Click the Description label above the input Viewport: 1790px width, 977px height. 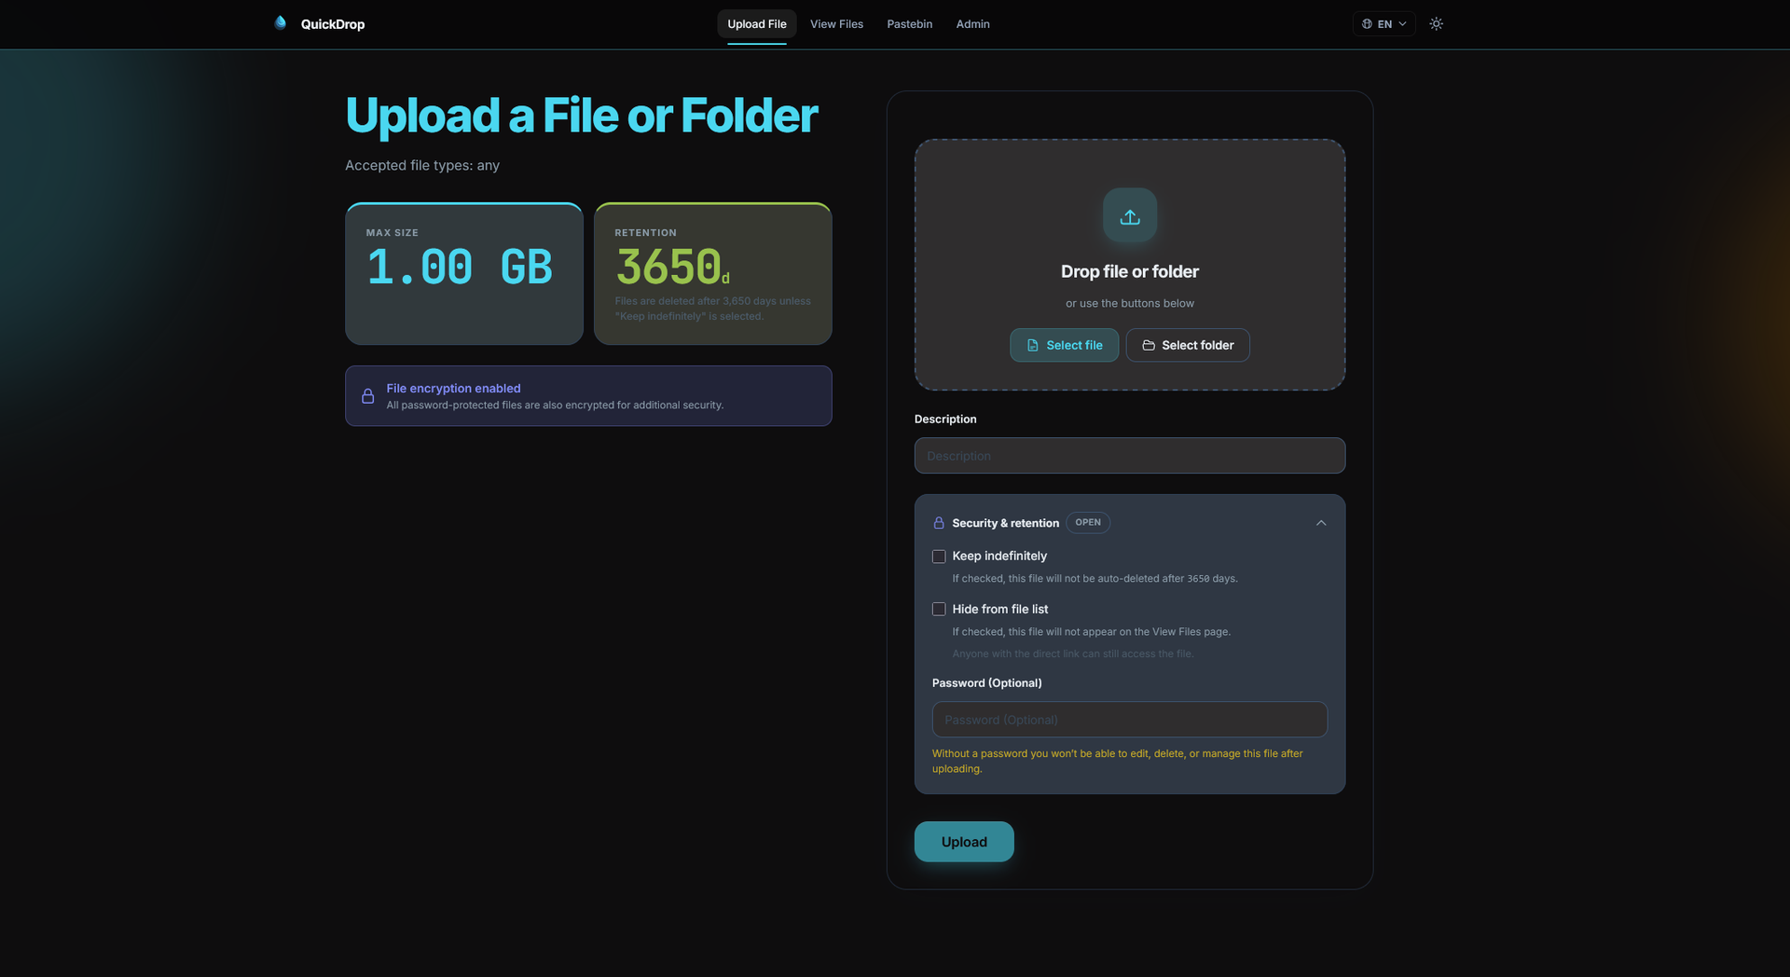point(945,420)
